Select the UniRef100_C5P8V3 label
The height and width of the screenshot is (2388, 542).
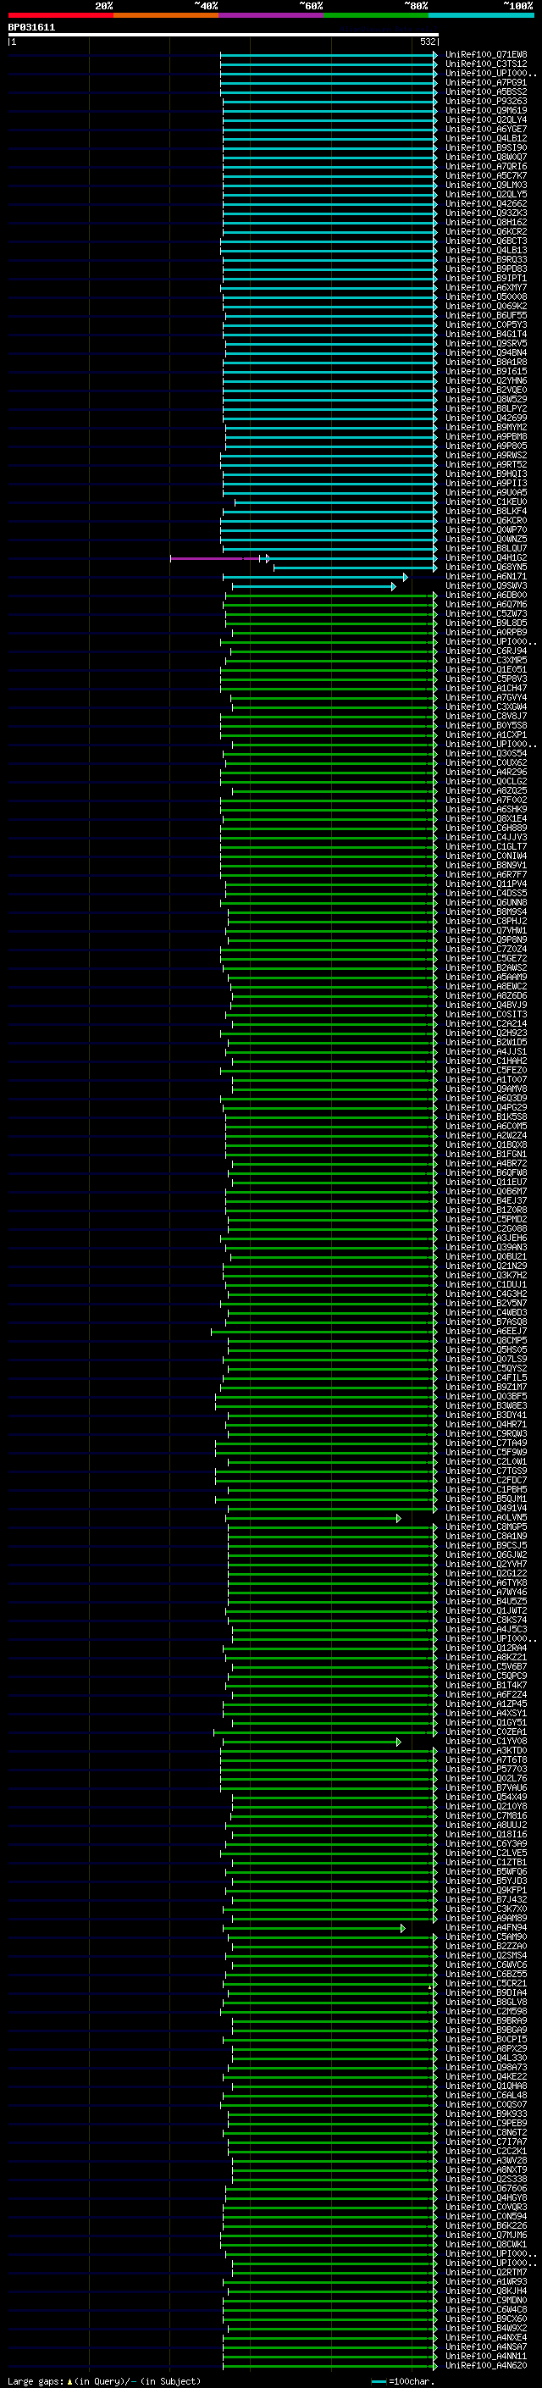tap(485, 679)
